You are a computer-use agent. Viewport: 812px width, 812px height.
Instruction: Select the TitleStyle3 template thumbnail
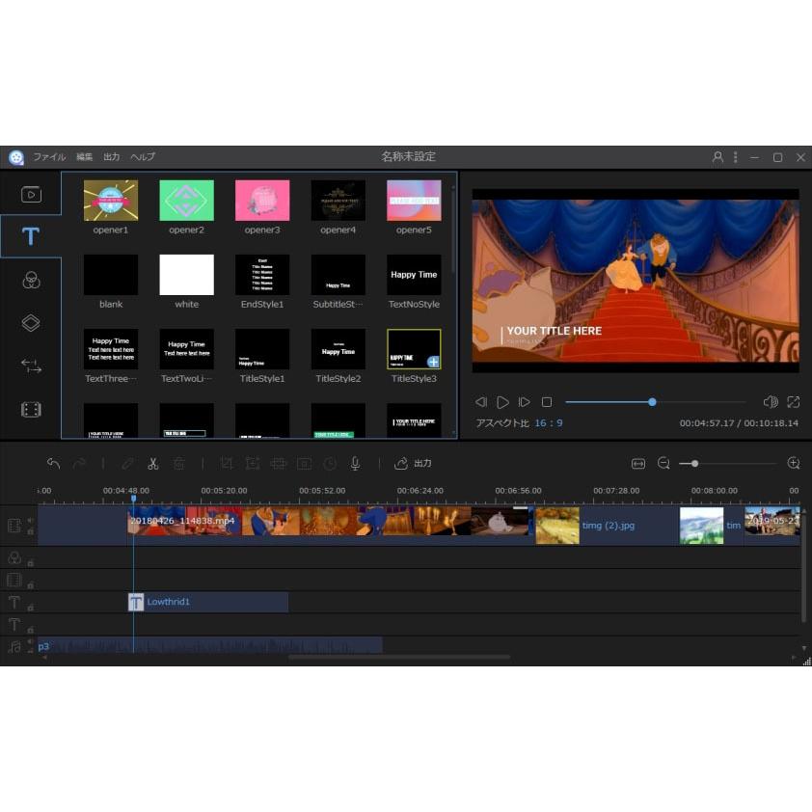pos(413,349)
